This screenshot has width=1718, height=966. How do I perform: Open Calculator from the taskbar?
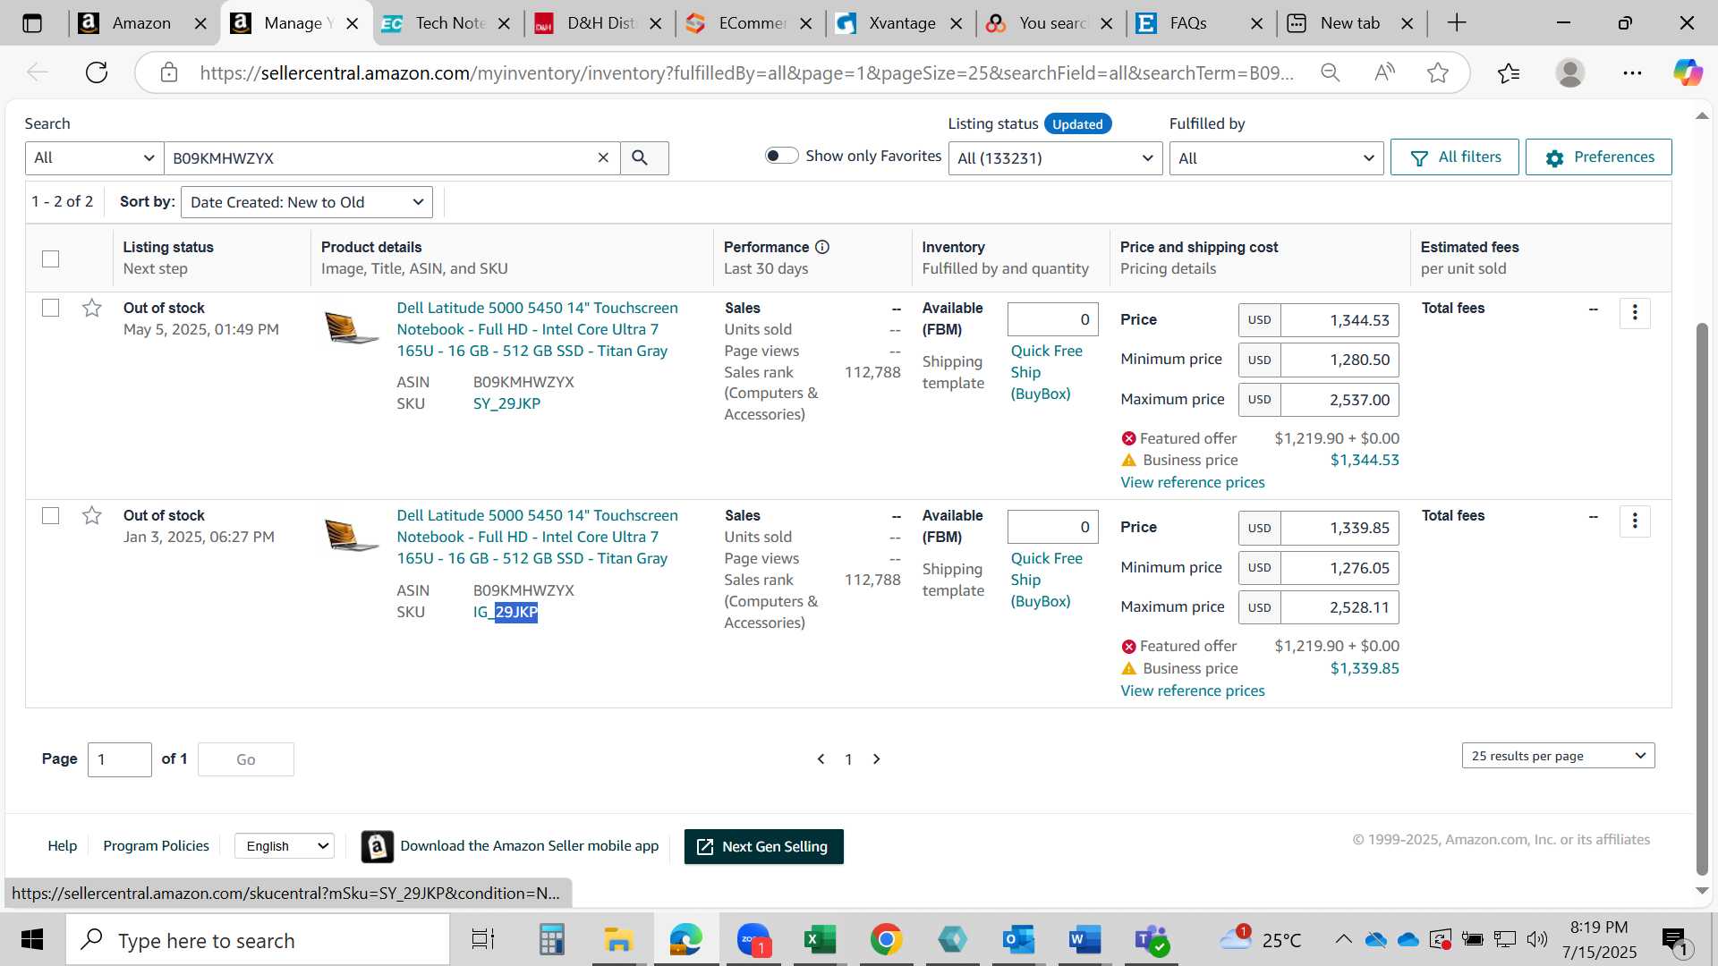551,940
